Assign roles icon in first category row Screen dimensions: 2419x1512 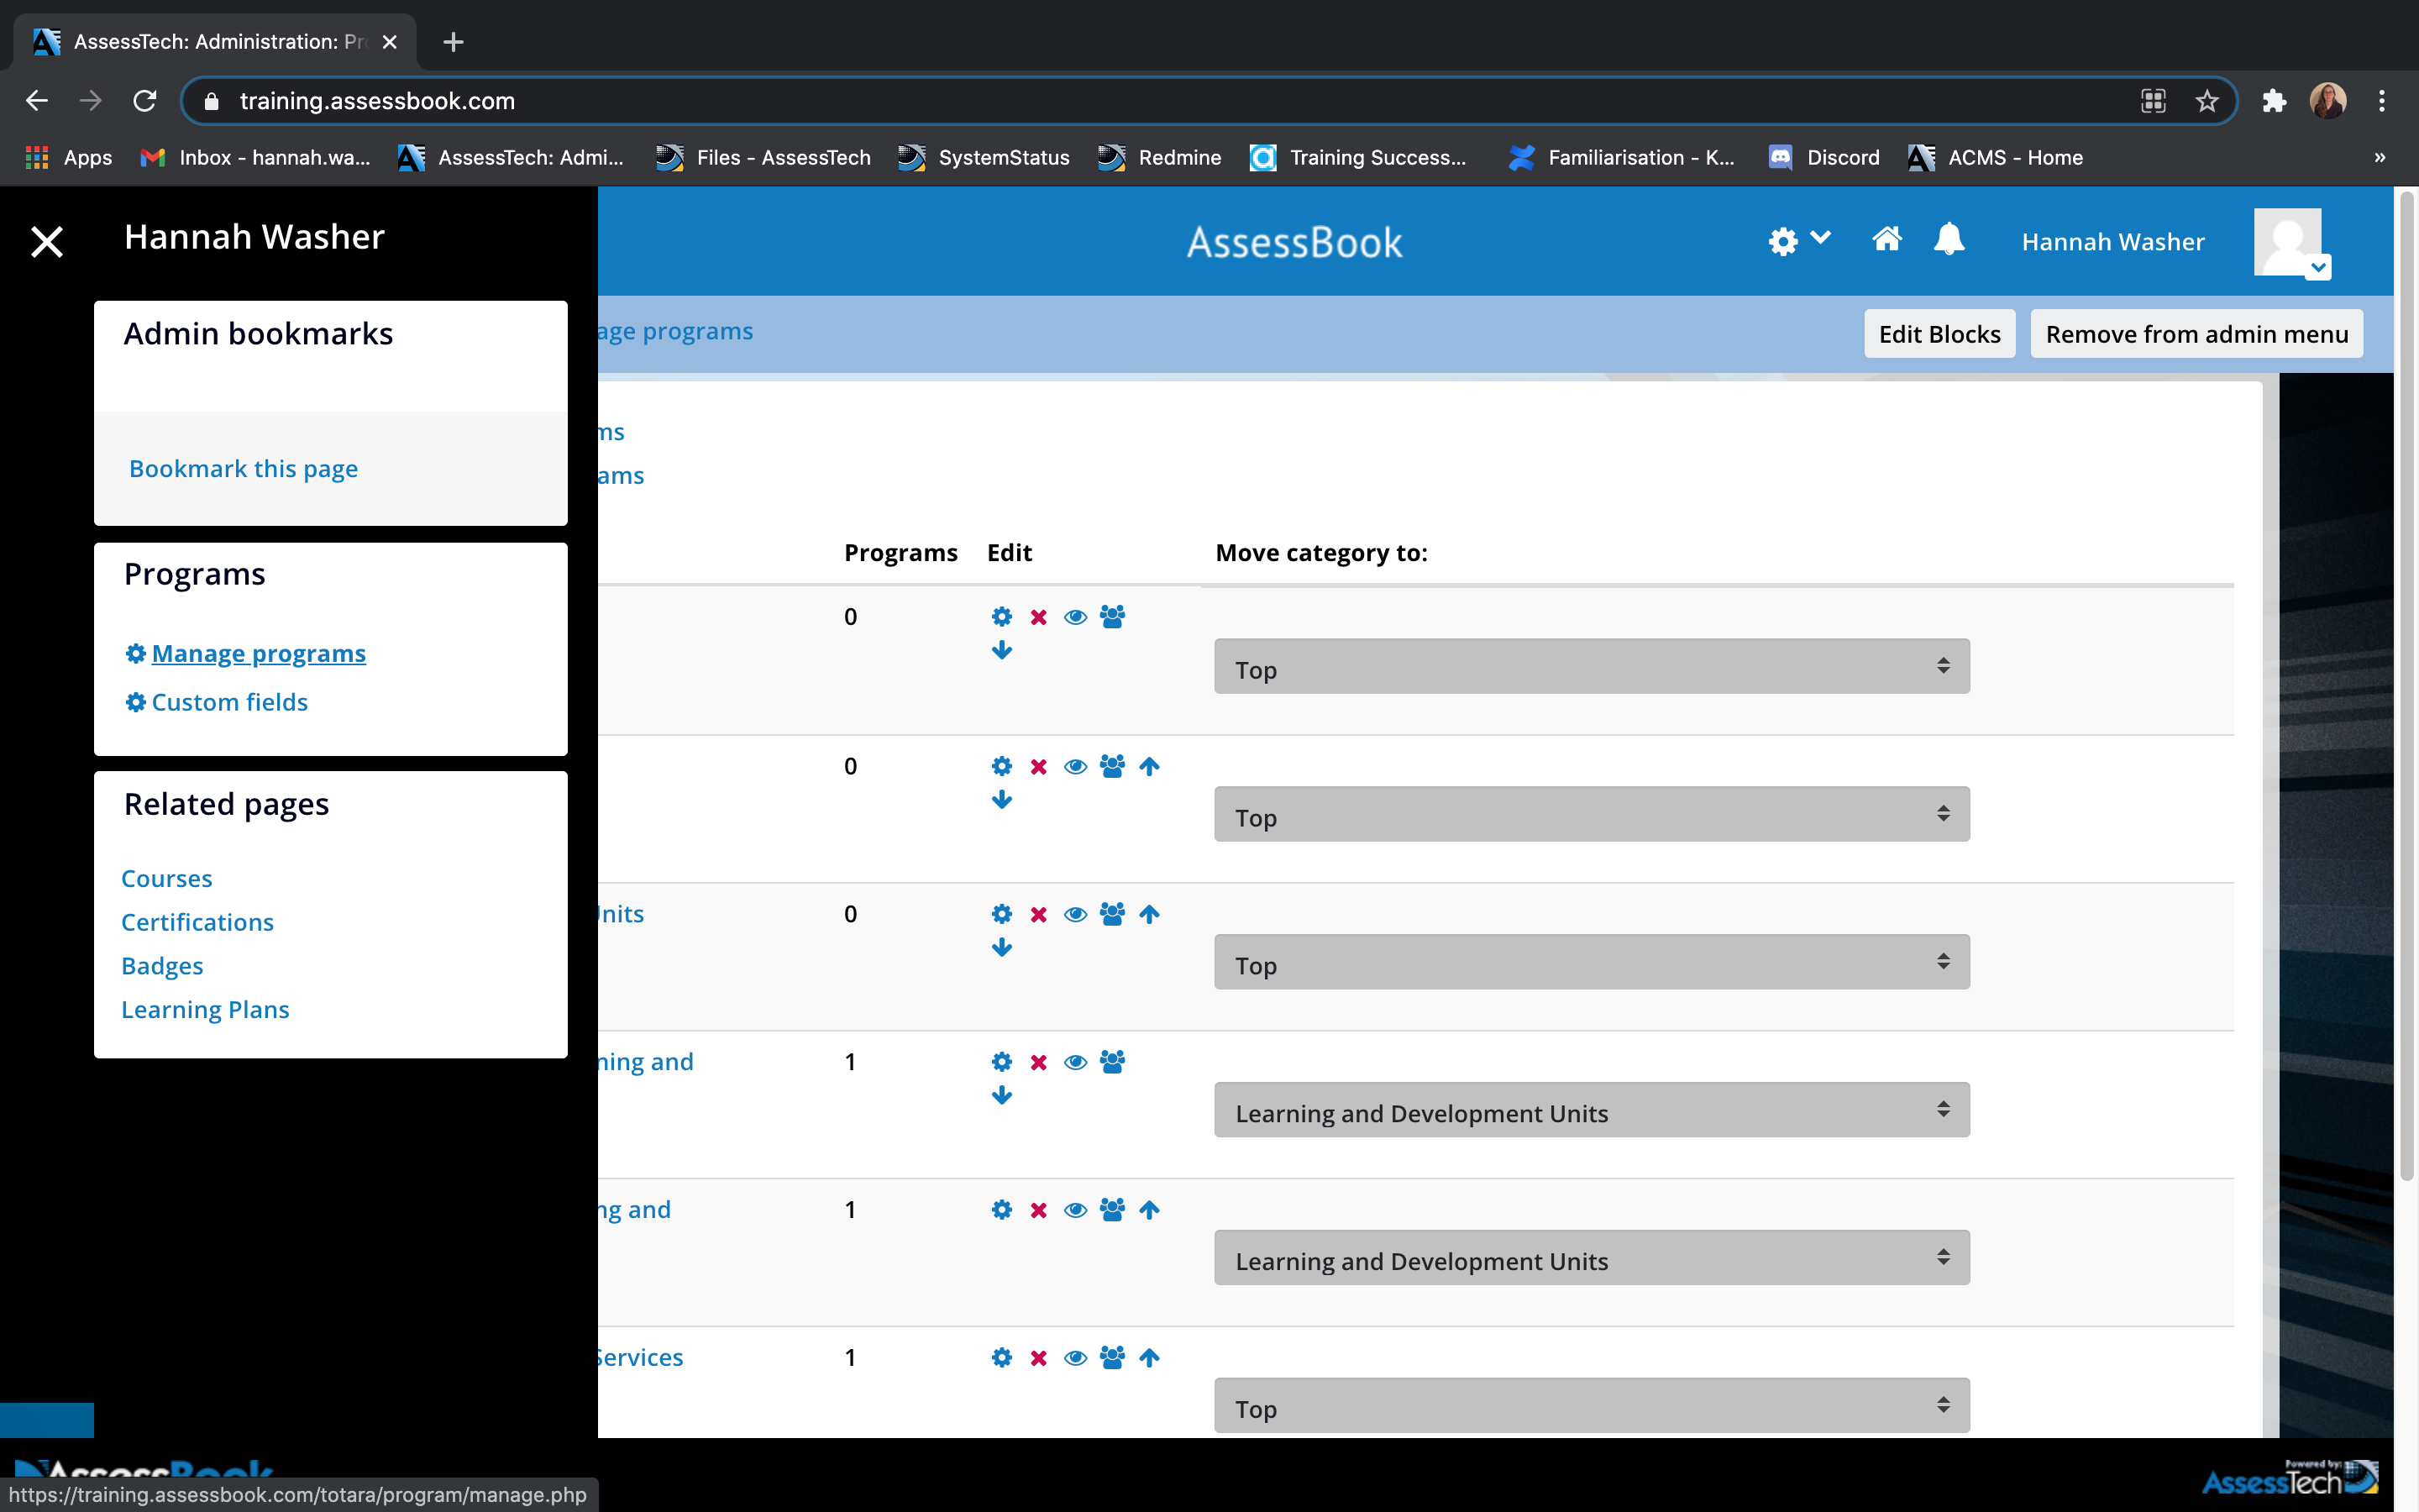[1113, 616]
